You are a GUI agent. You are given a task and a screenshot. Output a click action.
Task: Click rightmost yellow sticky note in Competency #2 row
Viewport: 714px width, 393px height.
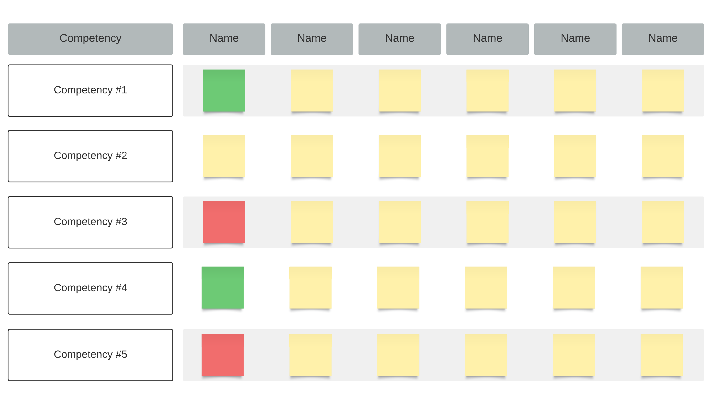(663, 156)
